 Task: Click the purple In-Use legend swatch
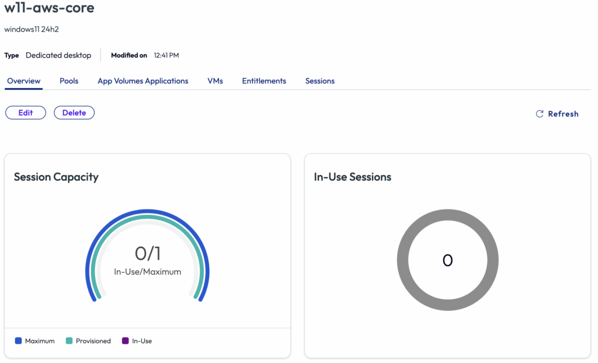coord(125,341)
